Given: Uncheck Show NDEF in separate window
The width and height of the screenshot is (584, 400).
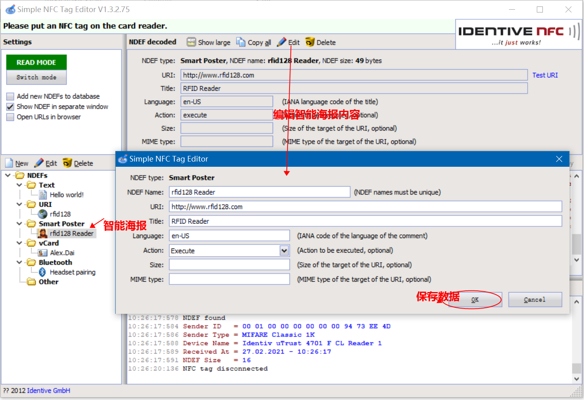Looking at the screenshot, I should [10, 107].
